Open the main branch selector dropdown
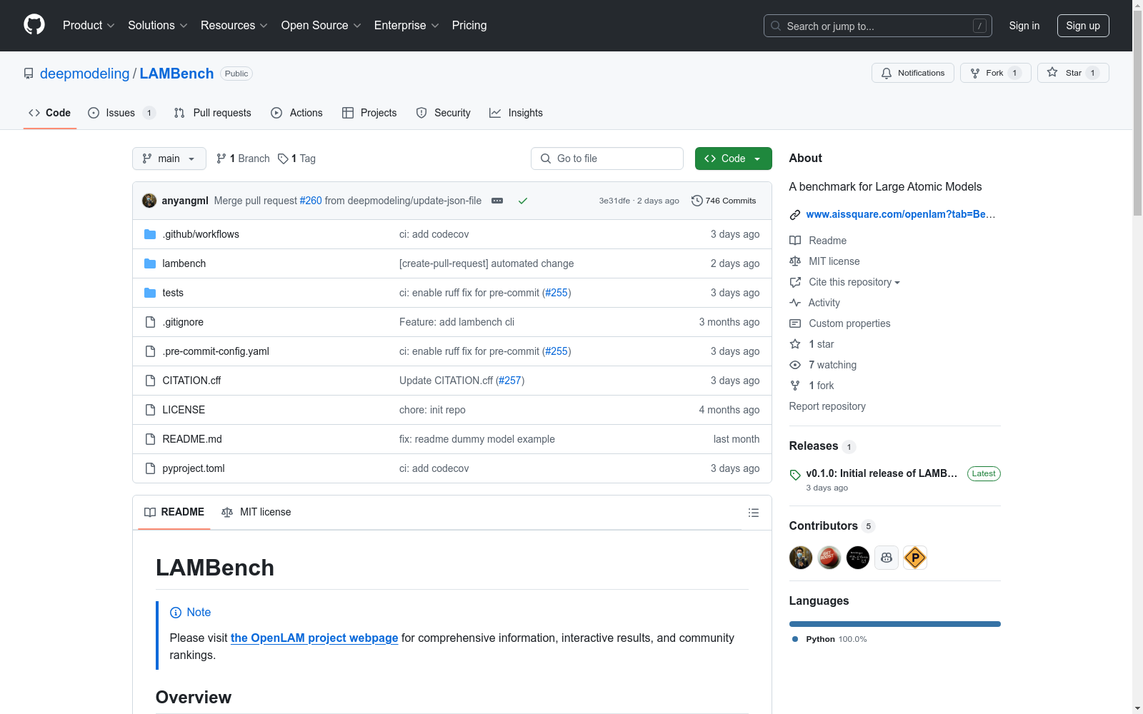Image resolution: width=1143 pixels, height=714 pixels. 169,159
